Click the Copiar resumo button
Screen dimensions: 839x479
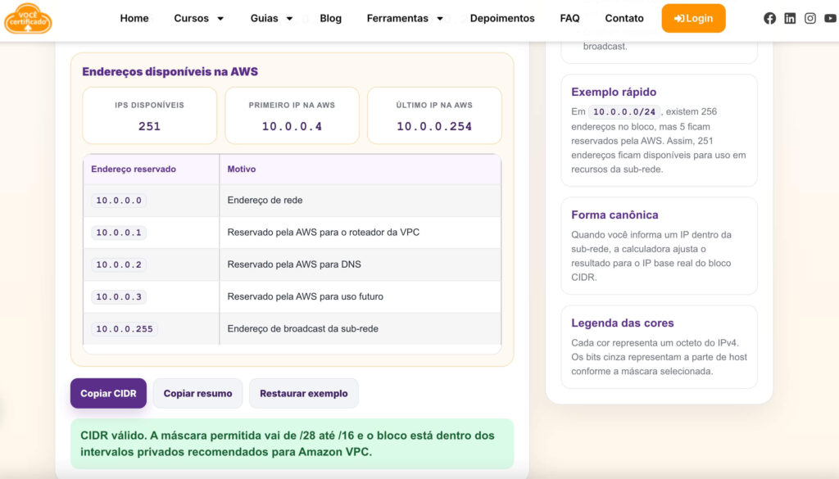coord(198,394)
